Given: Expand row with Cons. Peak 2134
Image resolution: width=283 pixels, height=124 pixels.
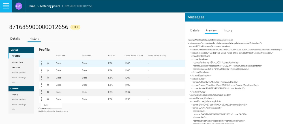Looking at the screenshot, I should (48, 92).
